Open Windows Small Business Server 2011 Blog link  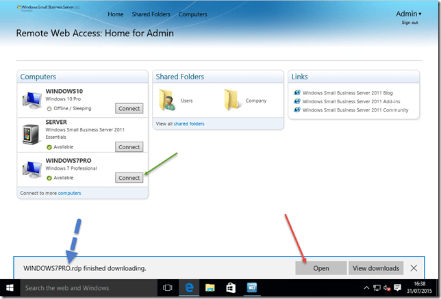345,92
